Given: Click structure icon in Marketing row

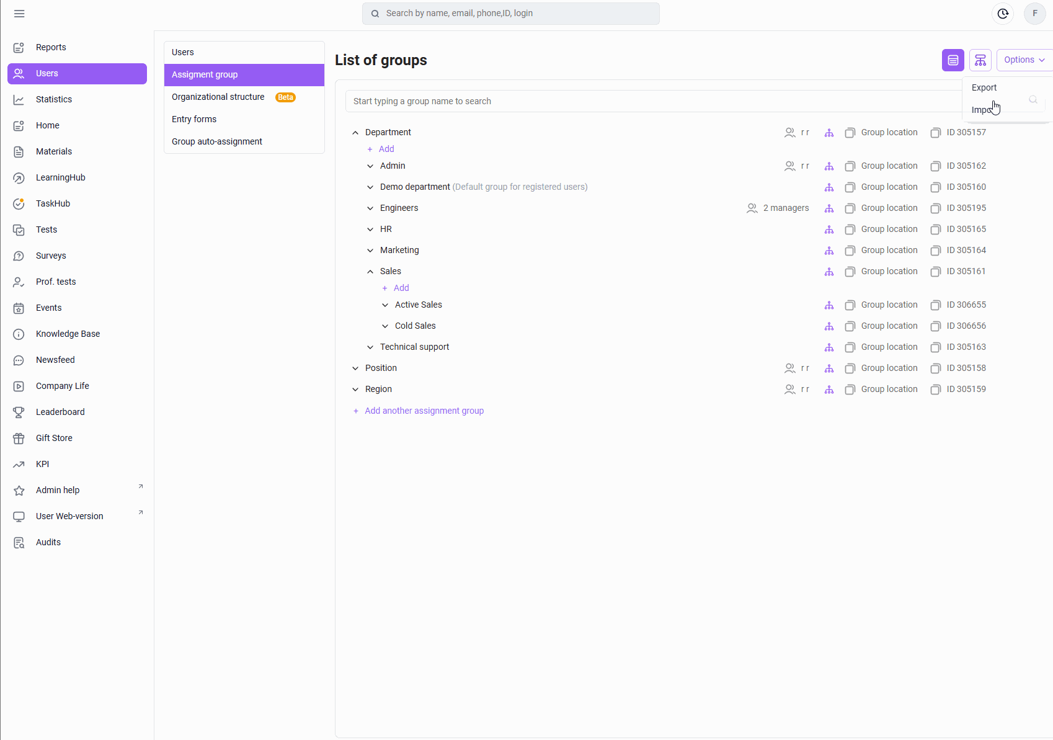Looking at the screenshot, I should point(829,251).
